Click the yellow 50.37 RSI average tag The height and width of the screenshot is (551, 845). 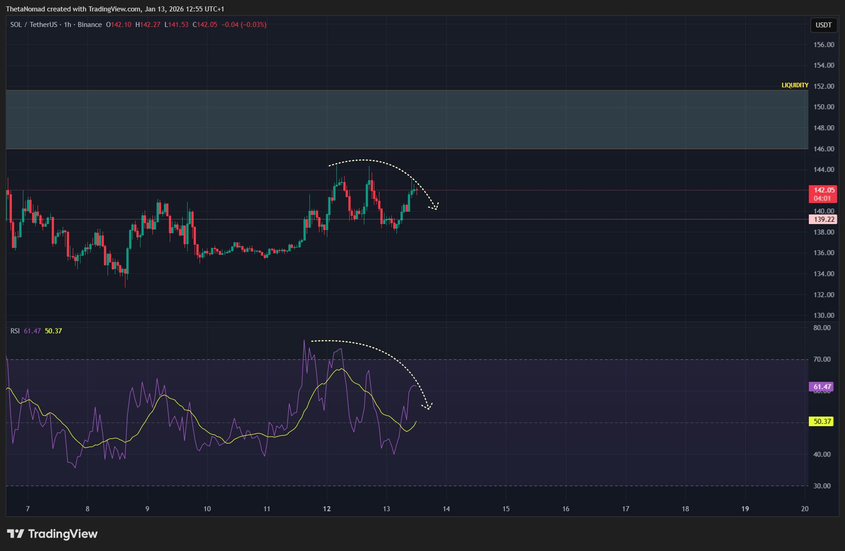coord(822,422)
